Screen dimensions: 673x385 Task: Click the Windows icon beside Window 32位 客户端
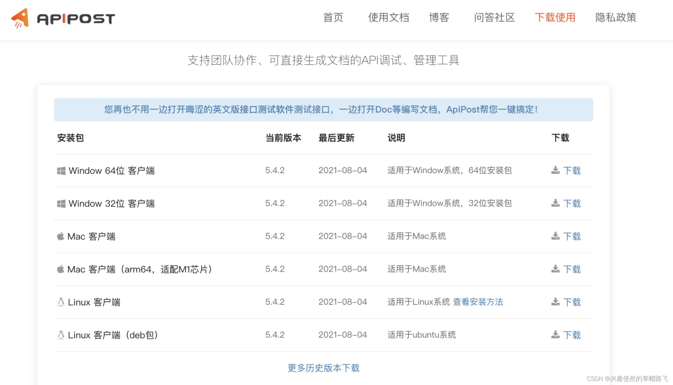60,203
